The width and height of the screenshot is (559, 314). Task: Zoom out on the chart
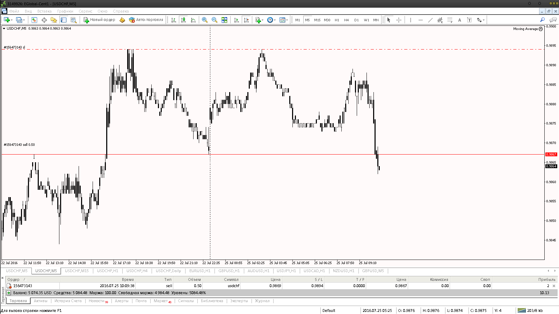[215, 20]
